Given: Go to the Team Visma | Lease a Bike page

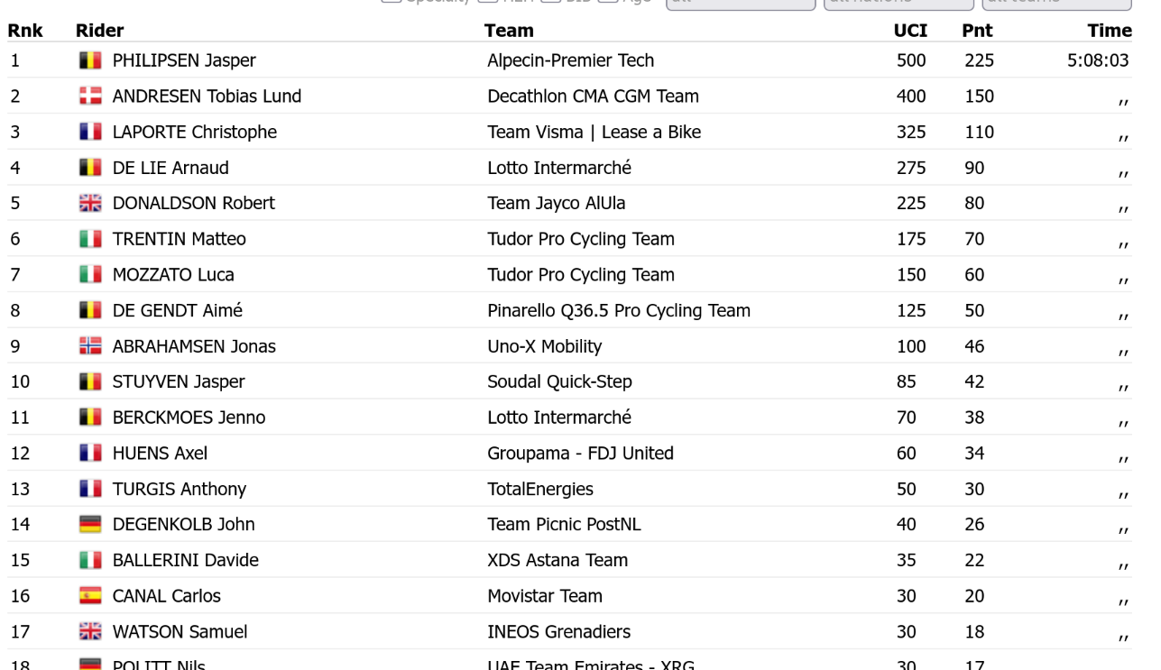Looking at the screenshot, I should point(594,132).
